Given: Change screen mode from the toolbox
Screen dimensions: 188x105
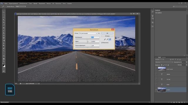Looking at the screenshot, I should tap(4, 71).
